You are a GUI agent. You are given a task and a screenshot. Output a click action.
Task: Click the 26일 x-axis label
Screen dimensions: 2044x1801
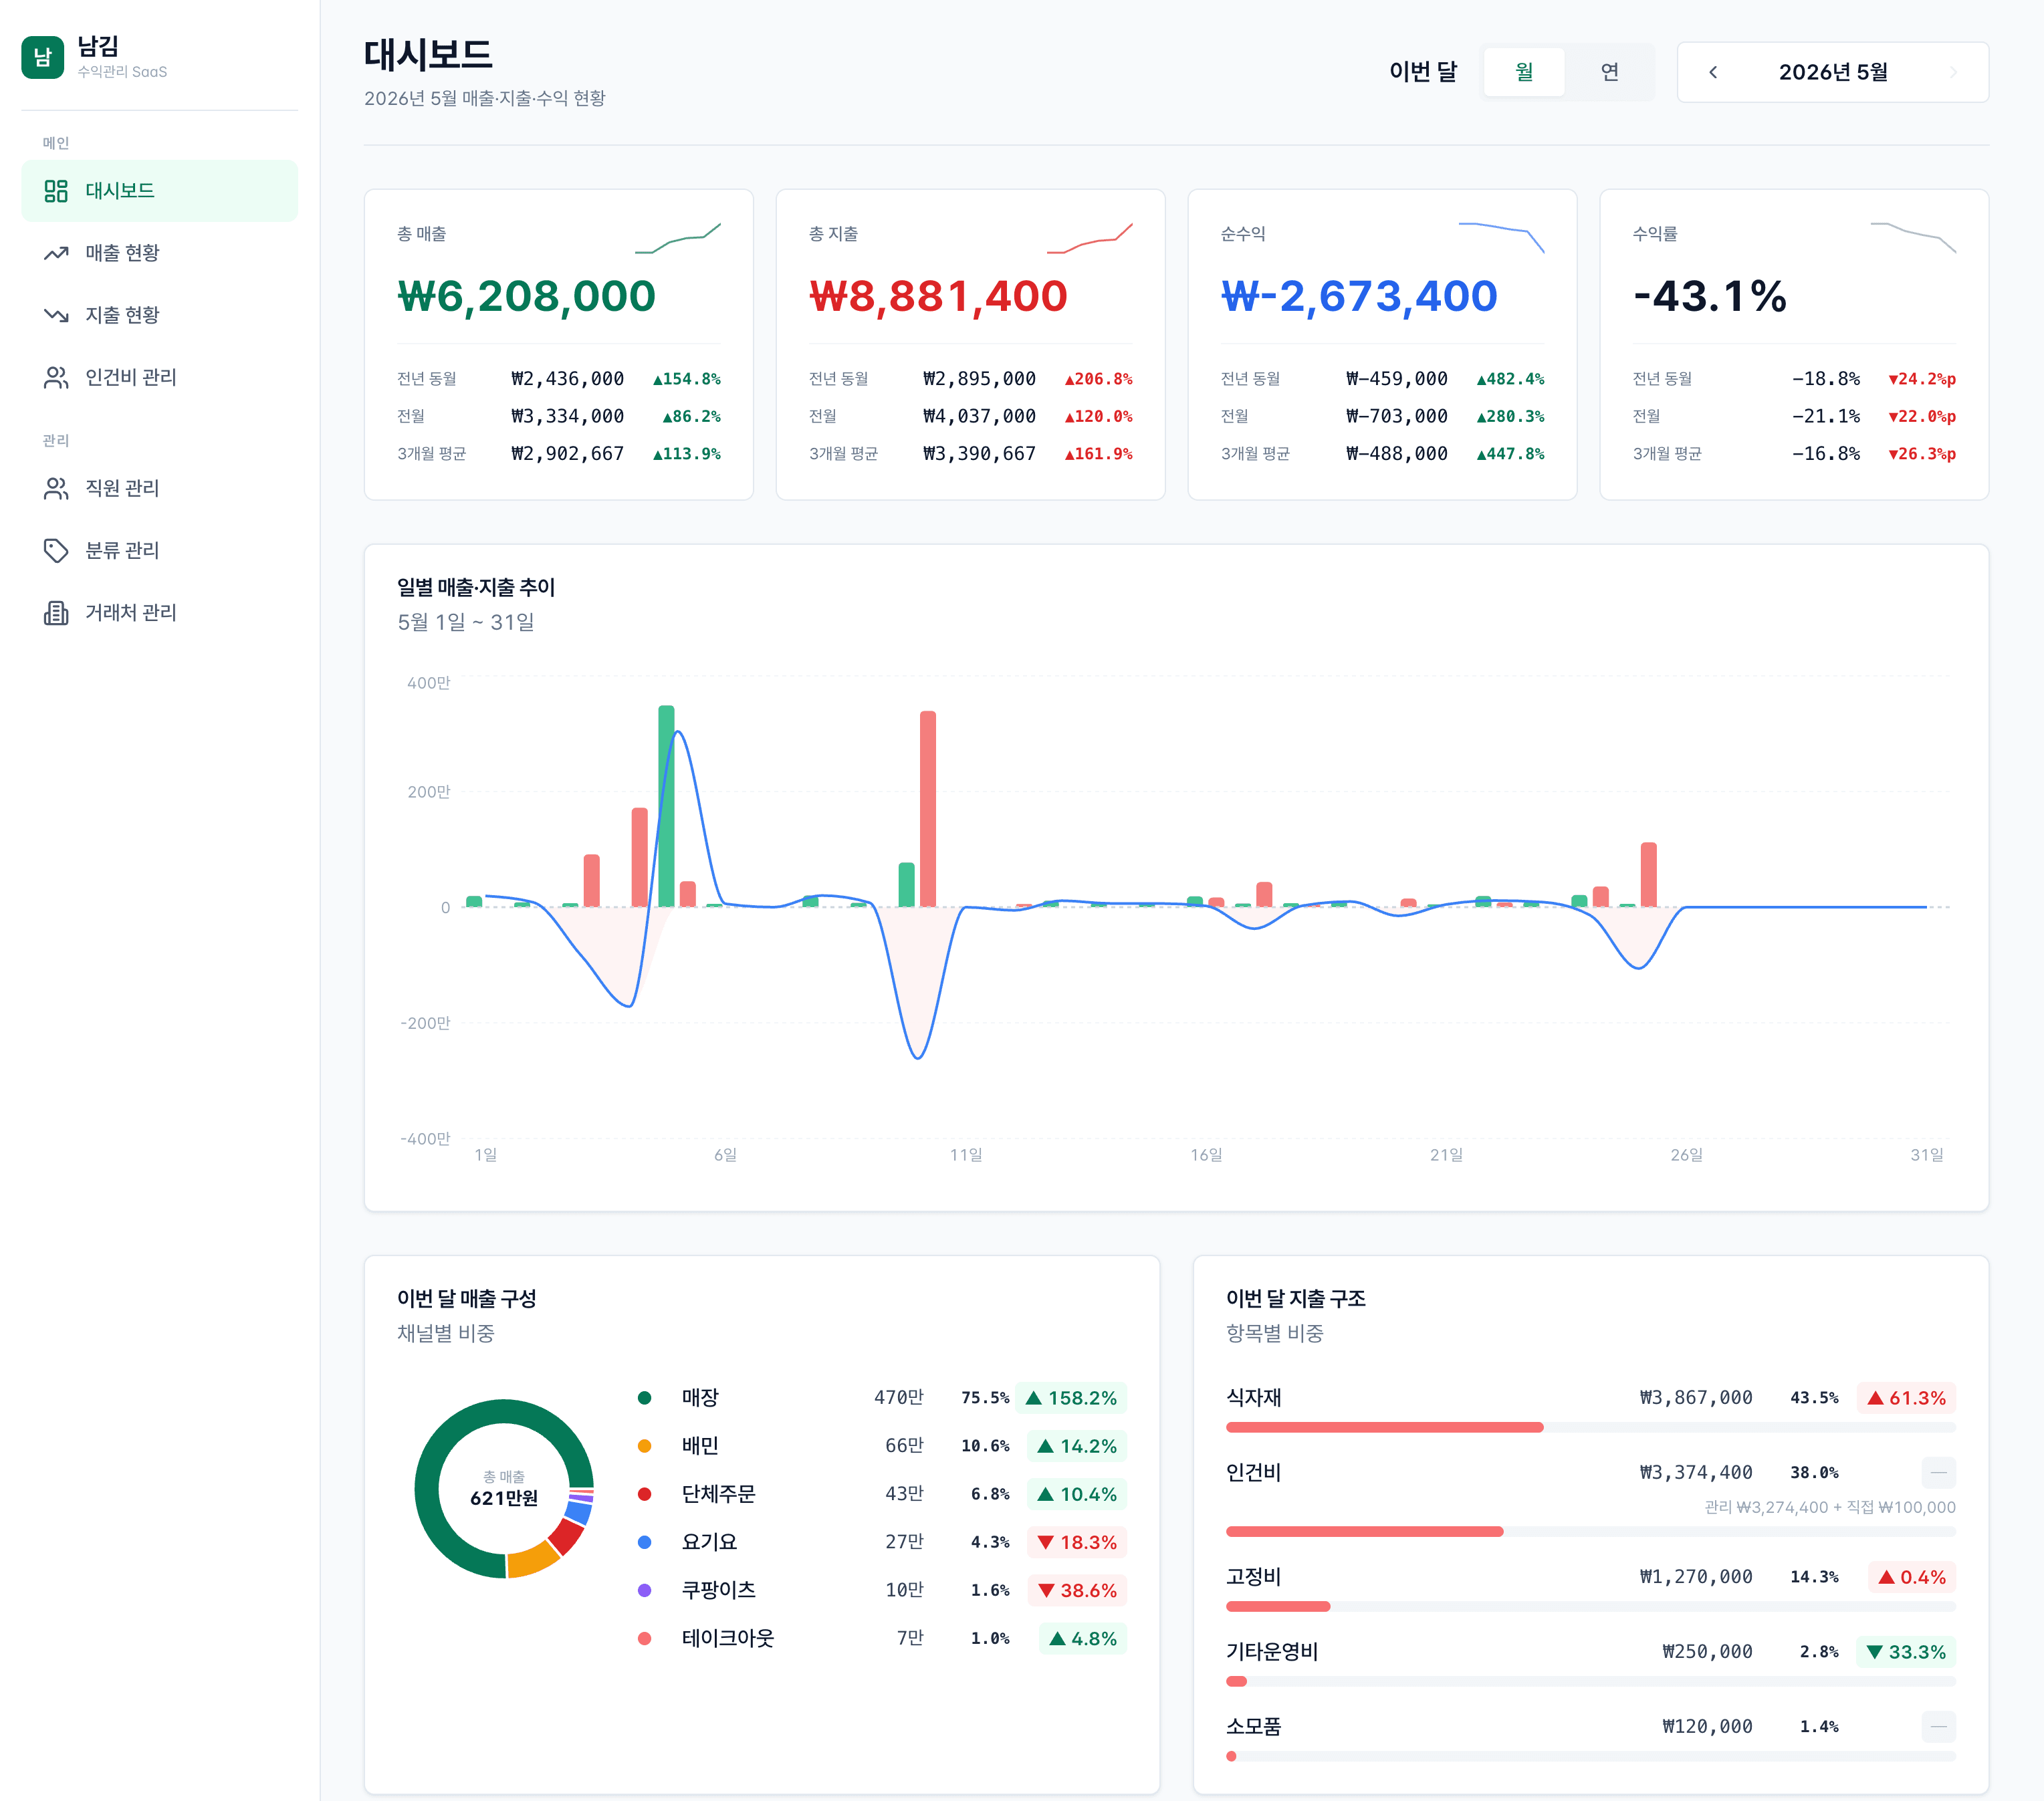1686,1155
